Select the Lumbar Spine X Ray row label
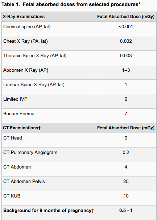The height and width of the screenshot is (220, 157). pos(34,85)
